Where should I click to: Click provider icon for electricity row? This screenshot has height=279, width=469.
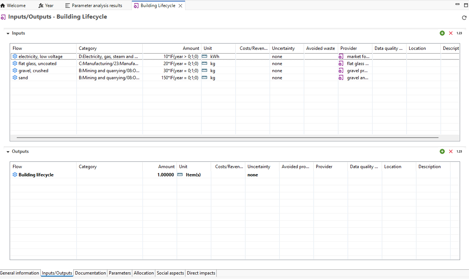(x=341, y=57)
